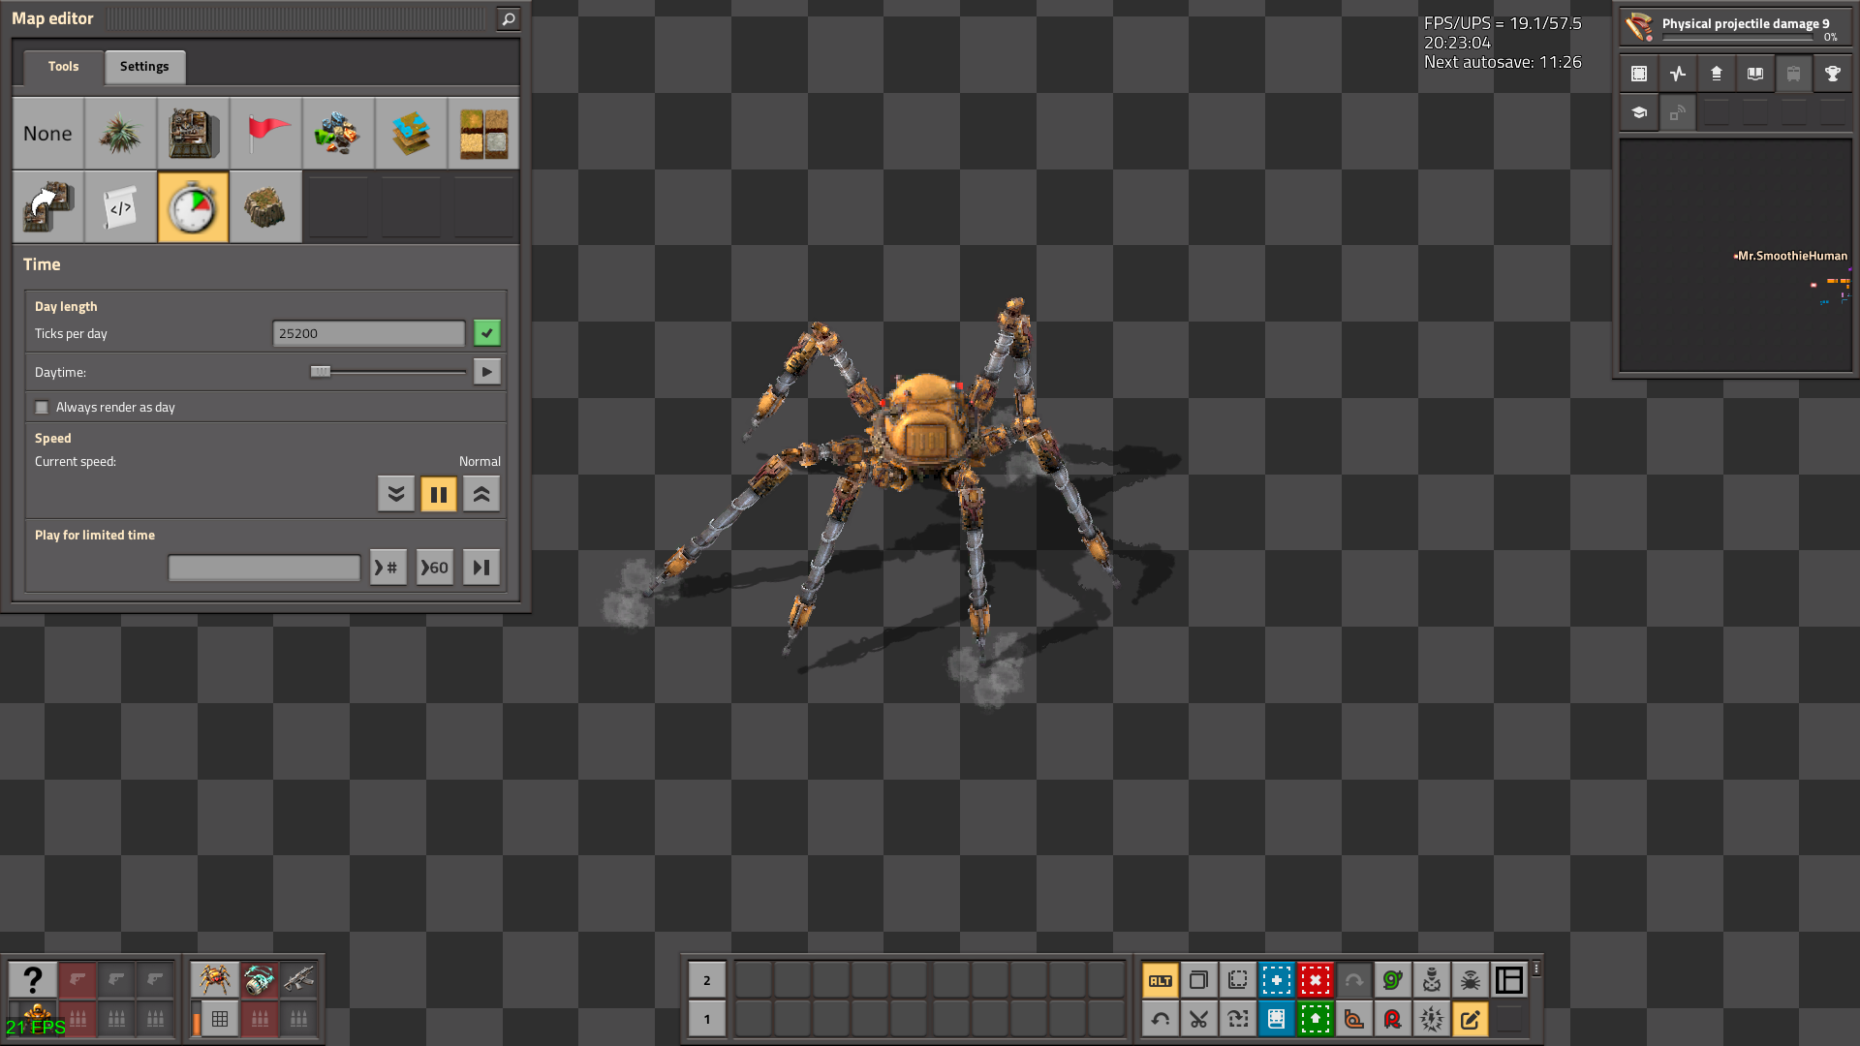Click the paste dashed-square icon
Image resolution: width=1860 pixels, height=1046 pixels.
1238,980
